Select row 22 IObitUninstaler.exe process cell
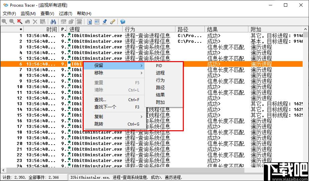The height and width of the screenshot is (181, 309). 97,155
